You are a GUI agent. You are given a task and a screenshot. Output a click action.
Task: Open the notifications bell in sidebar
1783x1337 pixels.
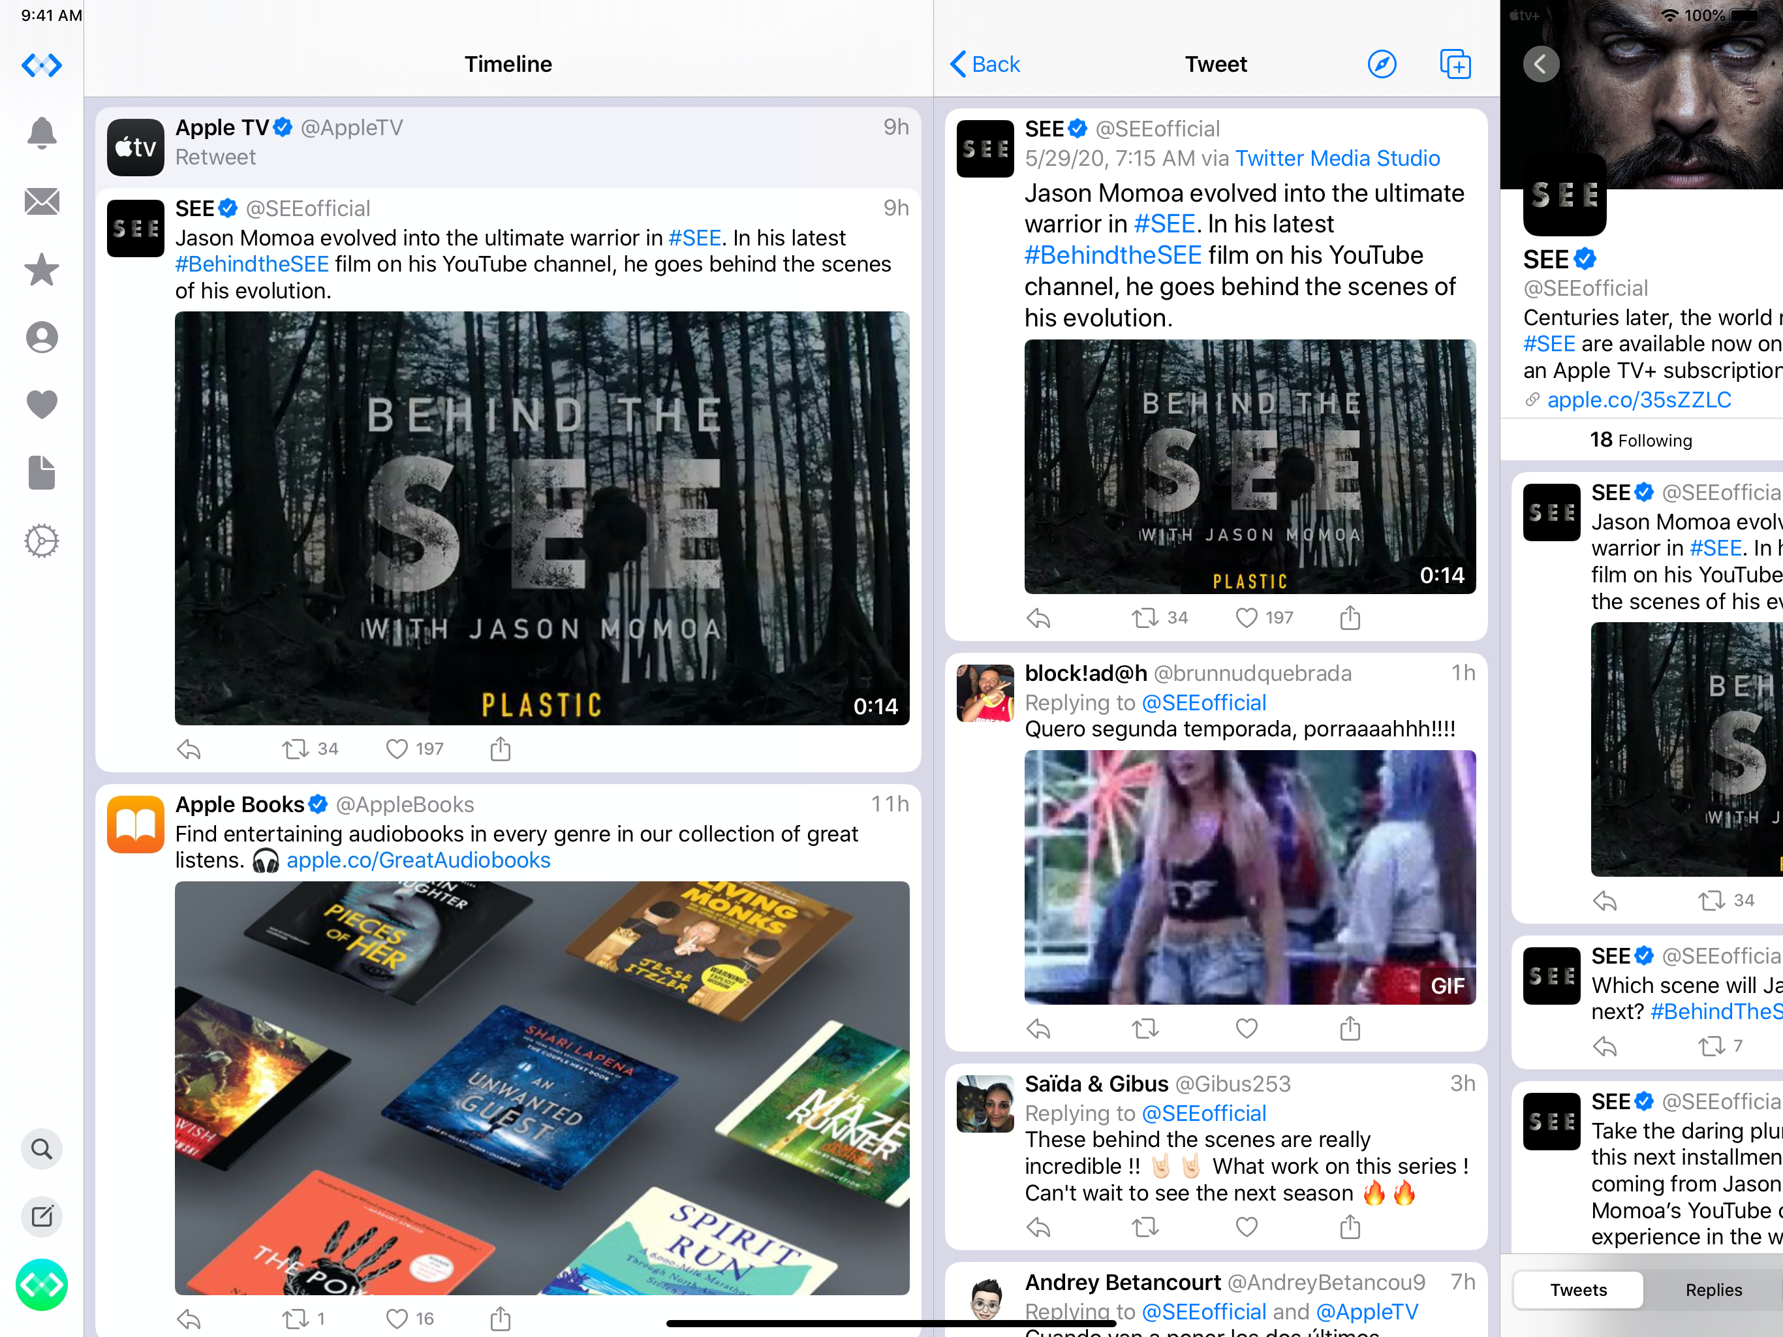[42, 133]
